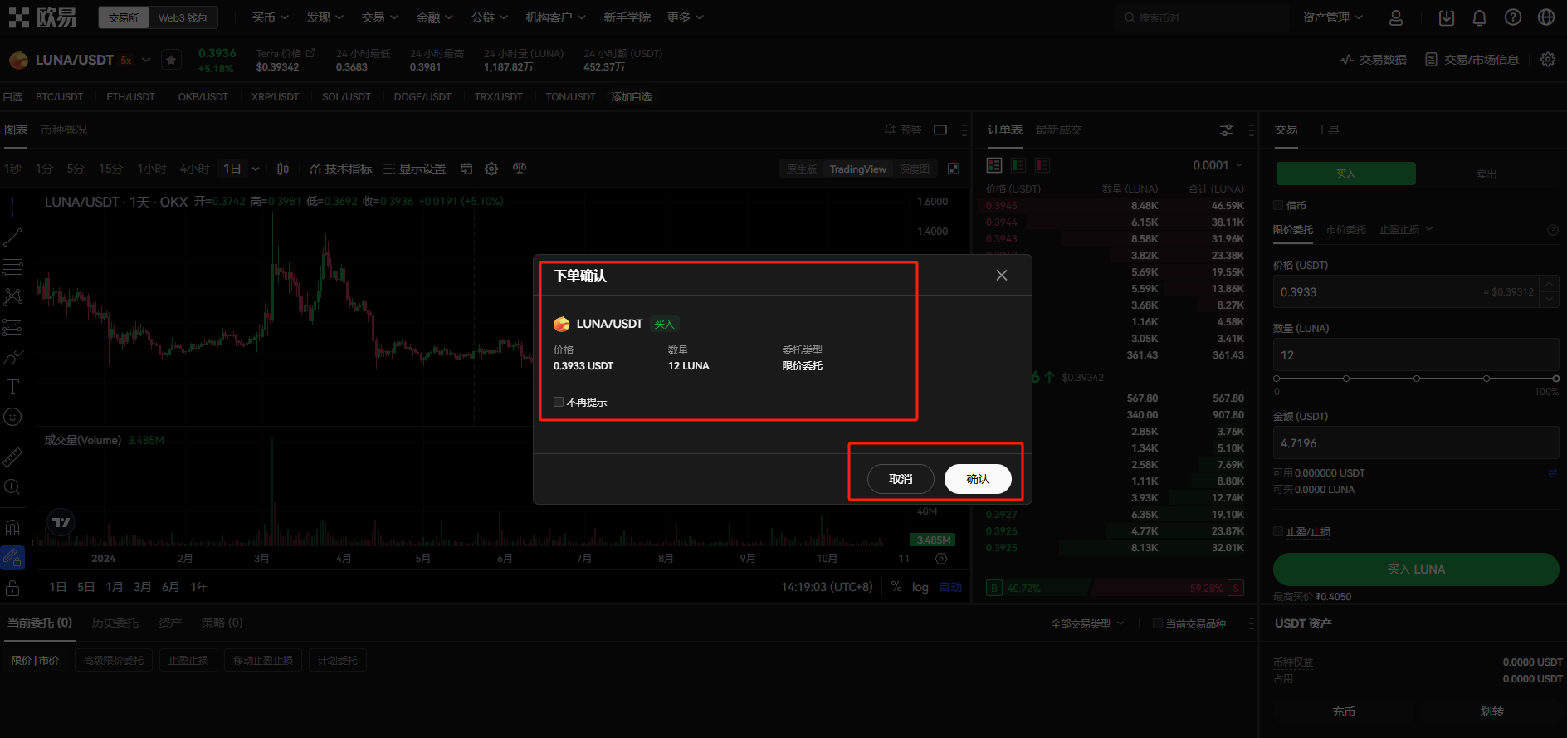Expand the timeframe dropdown next to 1日

256,169
